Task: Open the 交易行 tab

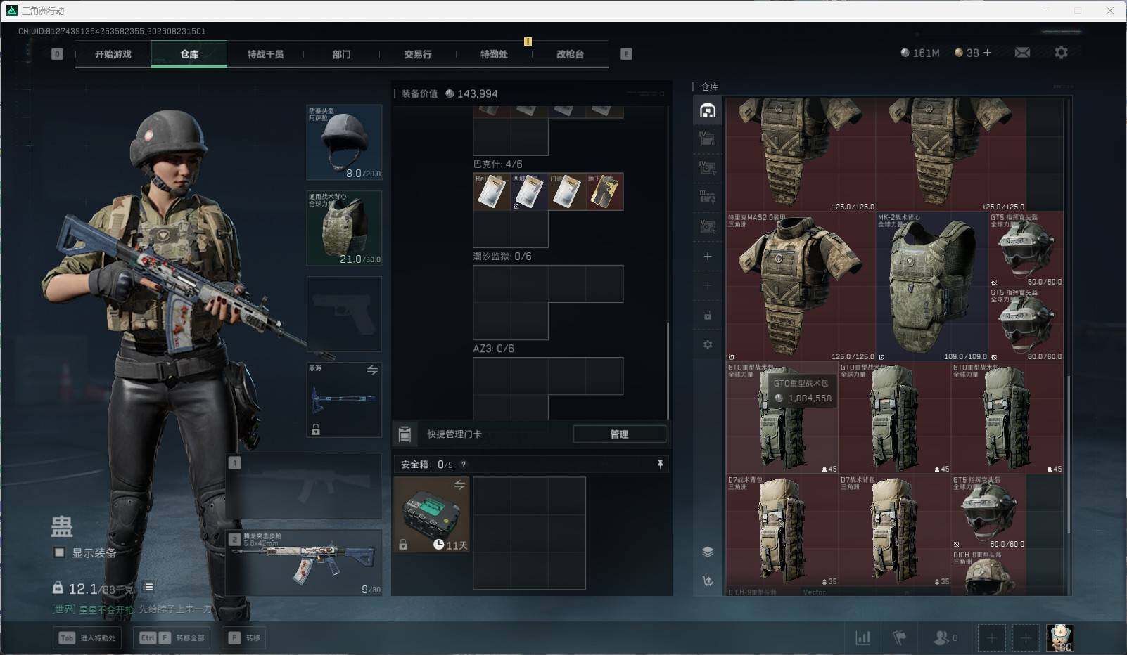Action: pyautogui.click(x=418, y=54)
